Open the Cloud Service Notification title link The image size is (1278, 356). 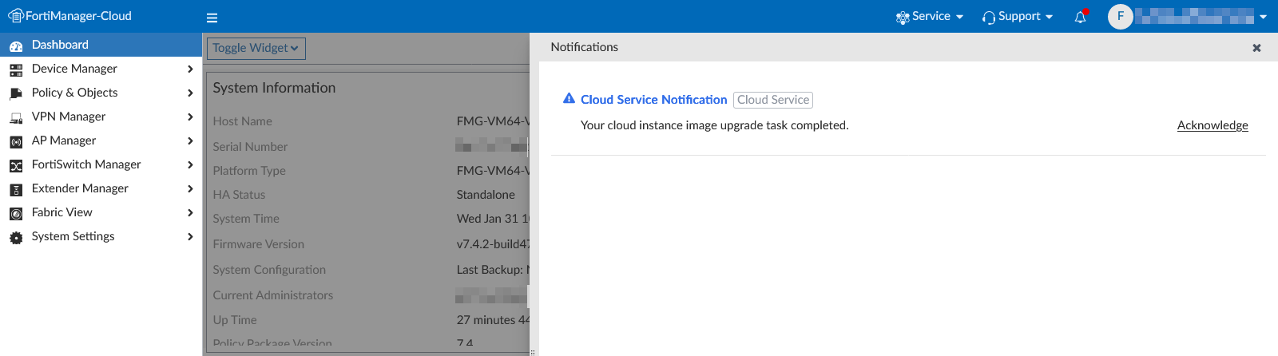(x=653, y=100)
